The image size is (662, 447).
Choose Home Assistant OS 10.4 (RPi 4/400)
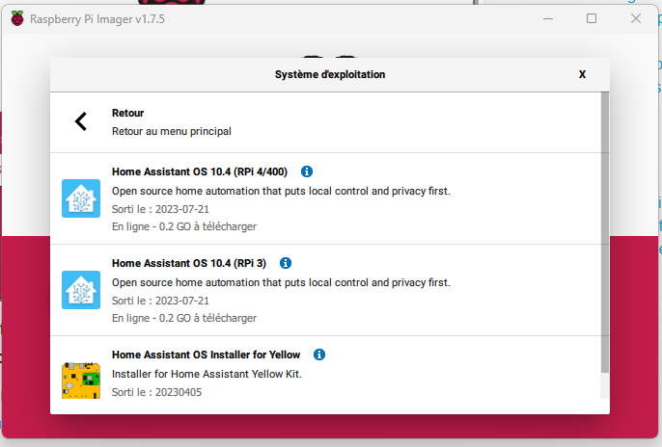click(326, 198)
